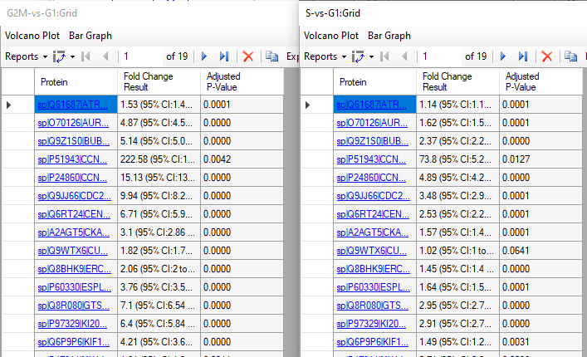Open sp|P51943|CCN link in G2M-vs-G1 grid
The height and width of the screenshot is (357, 587).
pyautogui.click(x=72, y=159)
